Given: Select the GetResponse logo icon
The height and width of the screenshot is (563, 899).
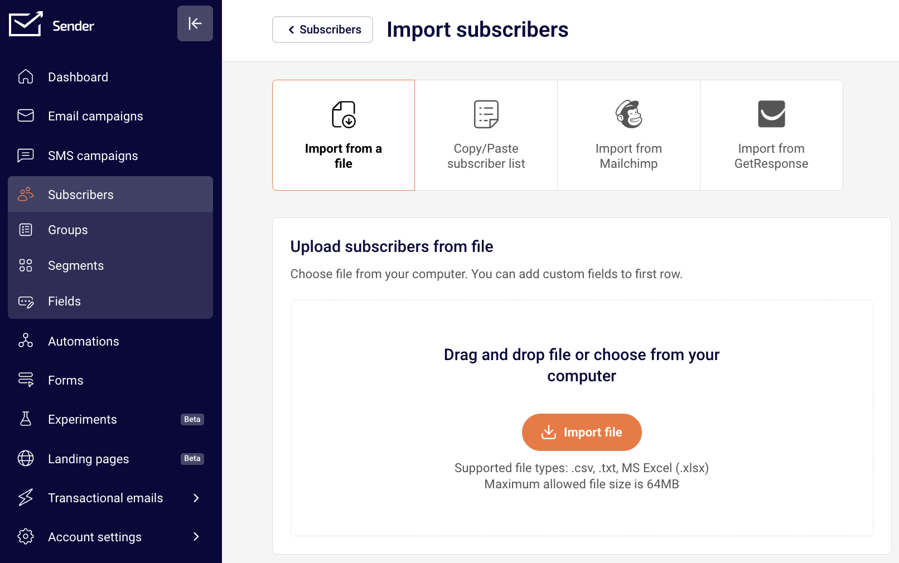Looking at the screenshot, I should click(771, 114).
